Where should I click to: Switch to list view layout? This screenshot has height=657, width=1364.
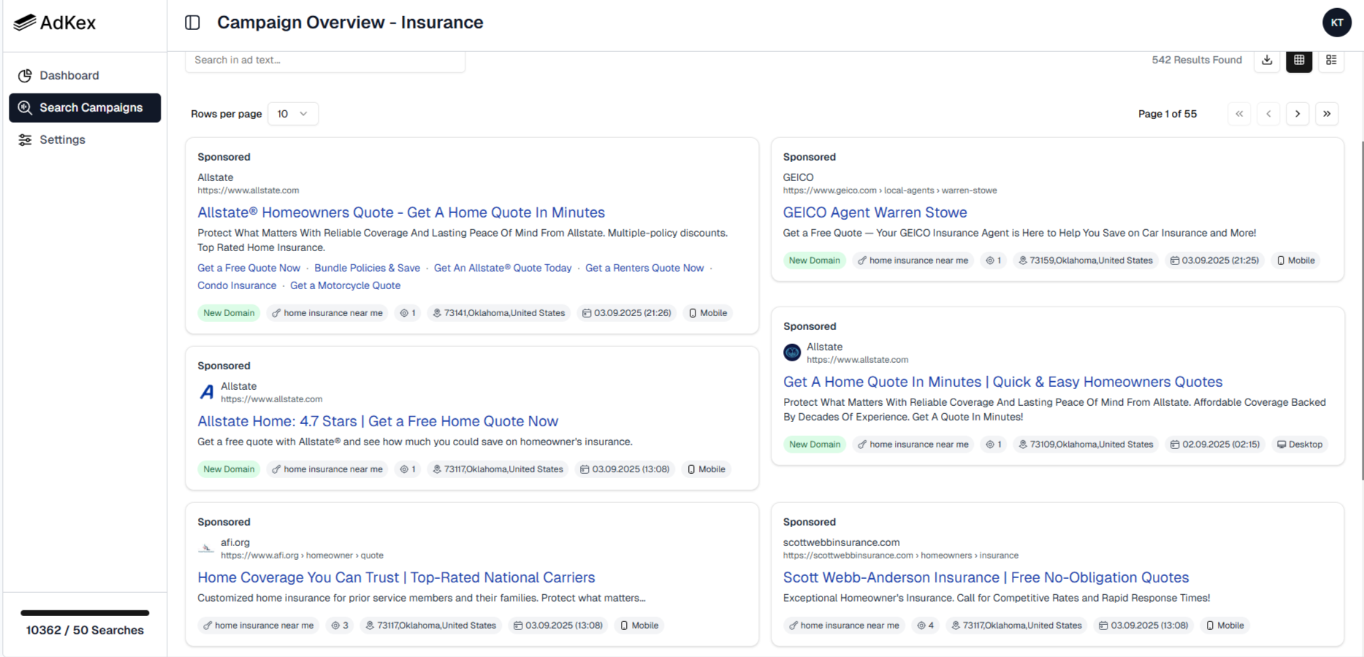(x=1331, y=61)
